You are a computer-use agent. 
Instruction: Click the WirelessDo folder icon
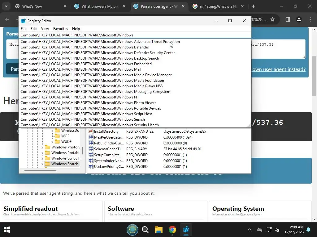(57, 131)
